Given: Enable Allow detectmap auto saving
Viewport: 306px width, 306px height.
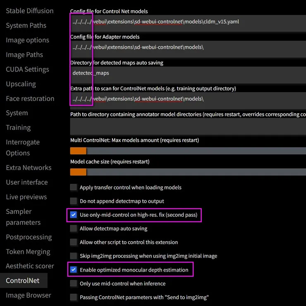Looking at the screenshot, I should (74, 228).
